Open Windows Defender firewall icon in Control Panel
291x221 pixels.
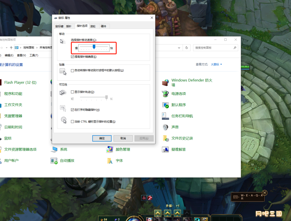(x=165, y=82)
